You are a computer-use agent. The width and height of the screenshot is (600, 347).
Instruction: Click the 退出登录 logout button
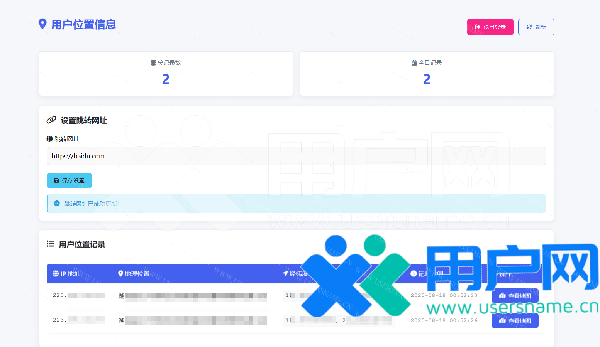tap(490, 27)
